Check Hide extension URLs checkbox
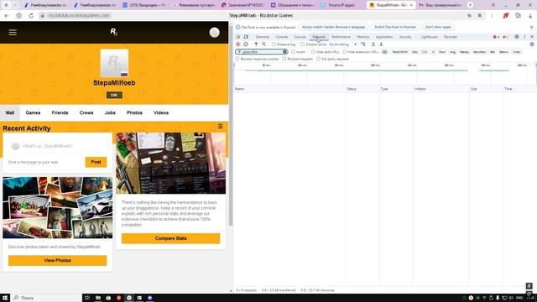Image resolution: width=537 pixels, height=302 pixels. 345,52
